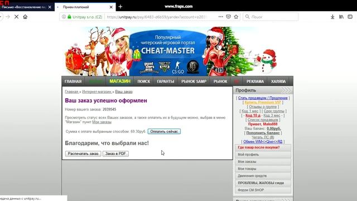Click the 'Заказ в PDF' button
This screenshot has width=357, height=201.
pos(115,154)
